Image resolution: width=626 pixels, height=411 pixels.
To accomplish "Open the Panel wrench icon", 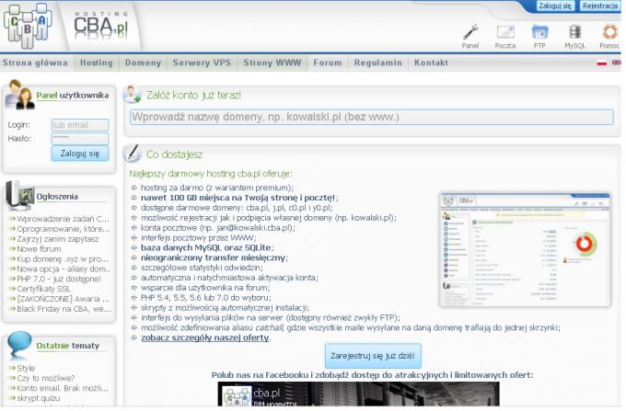I will [x=470, y=32].
